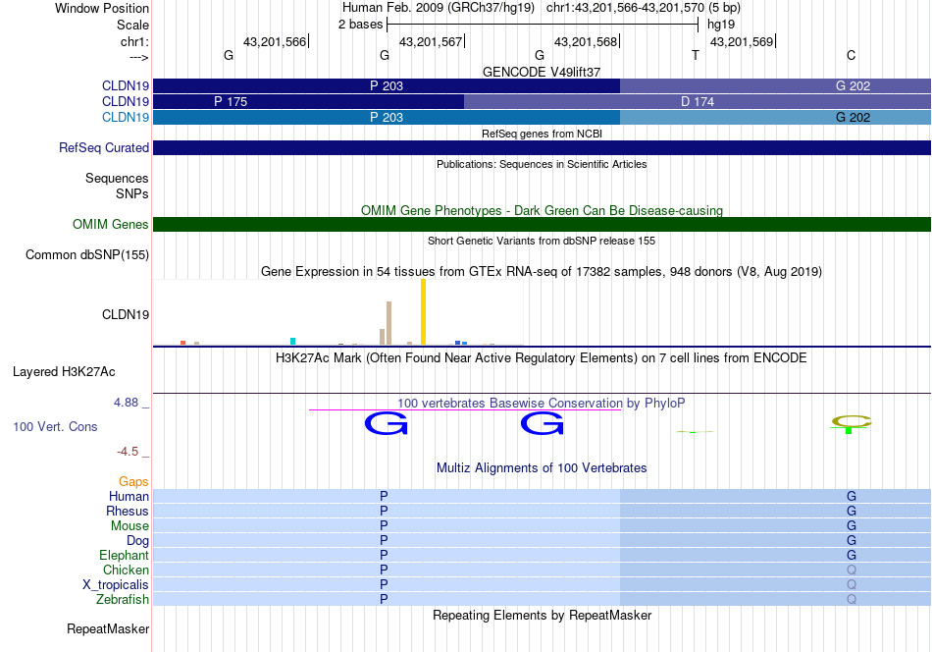Select X_tropicalis alignment row label
This screenshot has width=932, height=652.
(116, 585)
